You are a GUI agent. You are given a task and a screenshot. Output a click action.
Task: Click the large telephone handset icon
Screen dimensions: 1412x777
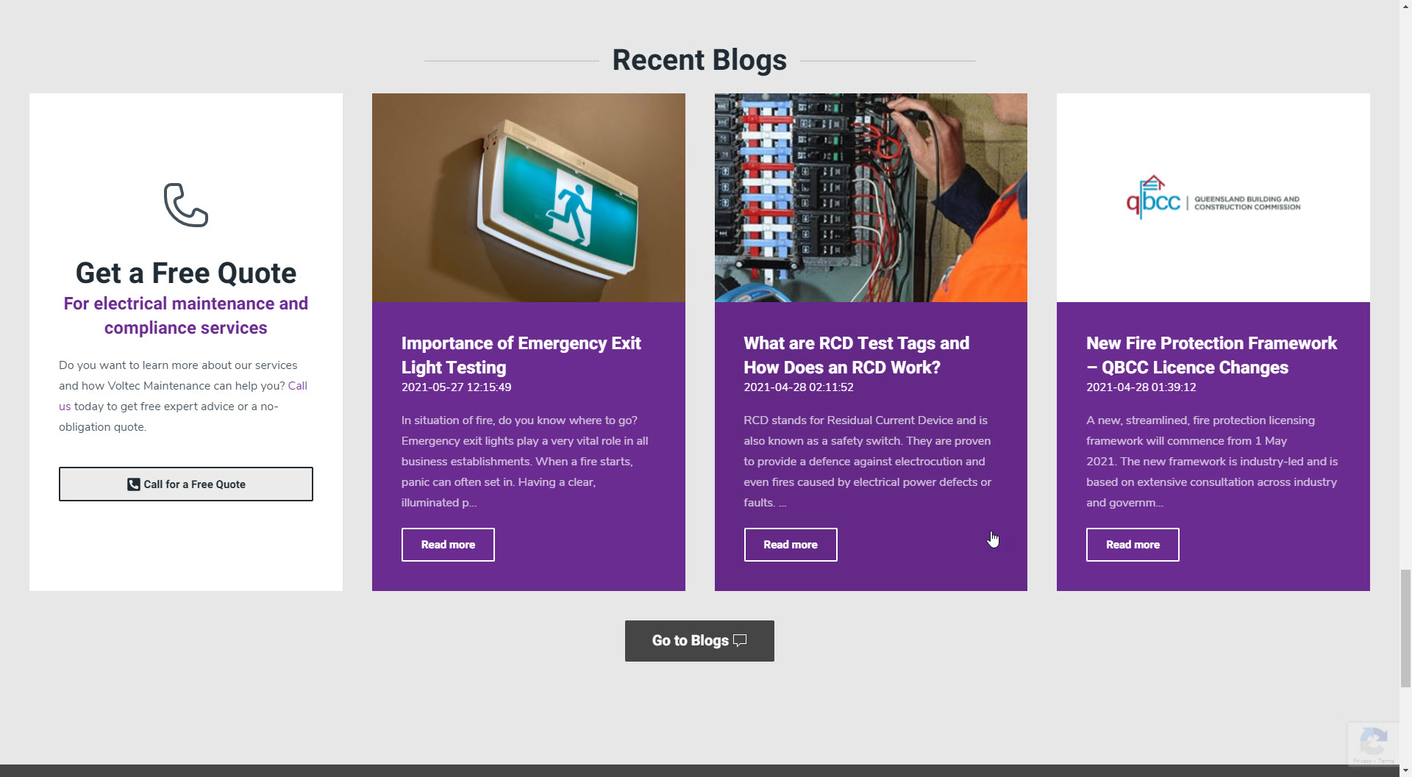[186, 205]
